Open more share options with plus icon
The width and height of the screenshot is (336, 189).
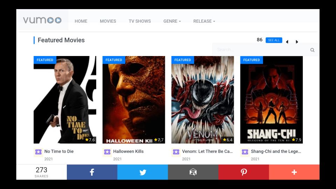294,172
